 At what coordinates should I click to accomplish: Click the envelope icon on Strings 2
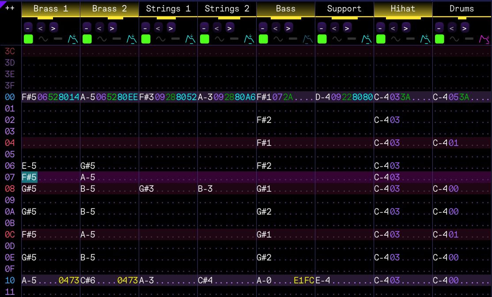249,39
